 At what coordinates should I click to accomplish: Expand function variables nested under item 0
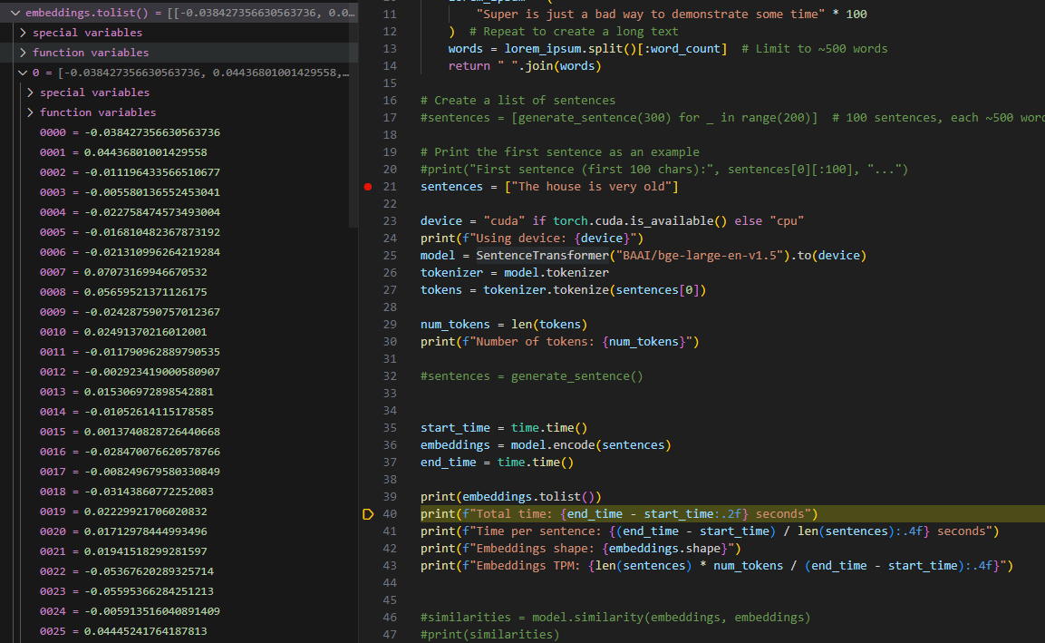(x=31, y=112)
